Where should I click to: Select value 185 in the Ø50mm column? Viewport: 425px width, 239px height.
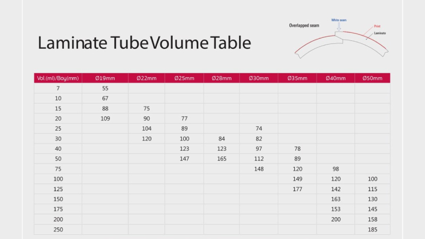(372, 229)
